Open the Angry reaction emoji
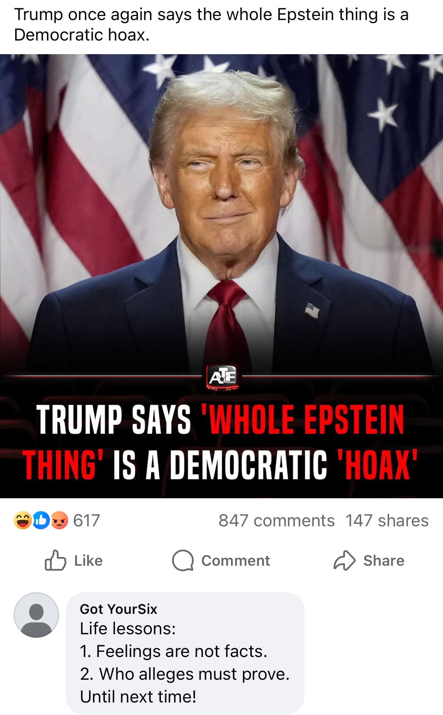 tap(59, 520)
